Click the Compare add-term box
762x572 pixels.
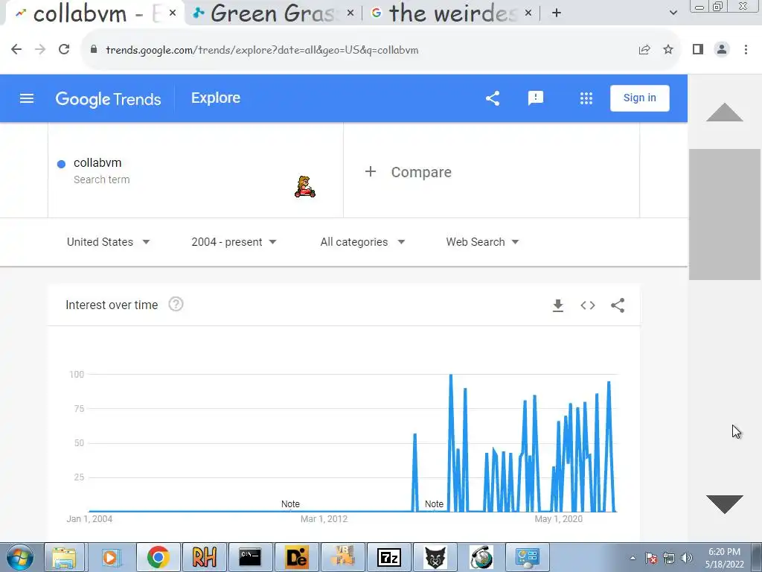click(x=491, y=171)
